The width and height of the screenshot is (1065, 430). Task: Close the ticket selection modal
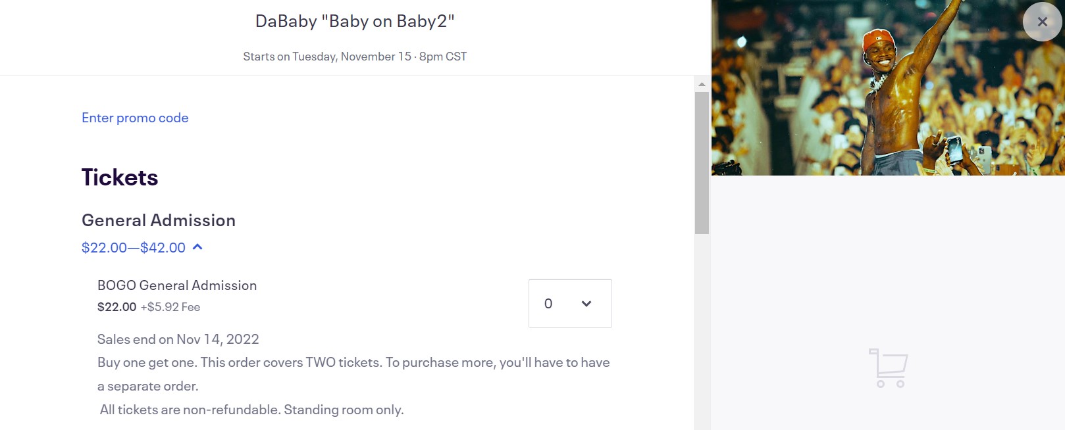pos(1042,21)
